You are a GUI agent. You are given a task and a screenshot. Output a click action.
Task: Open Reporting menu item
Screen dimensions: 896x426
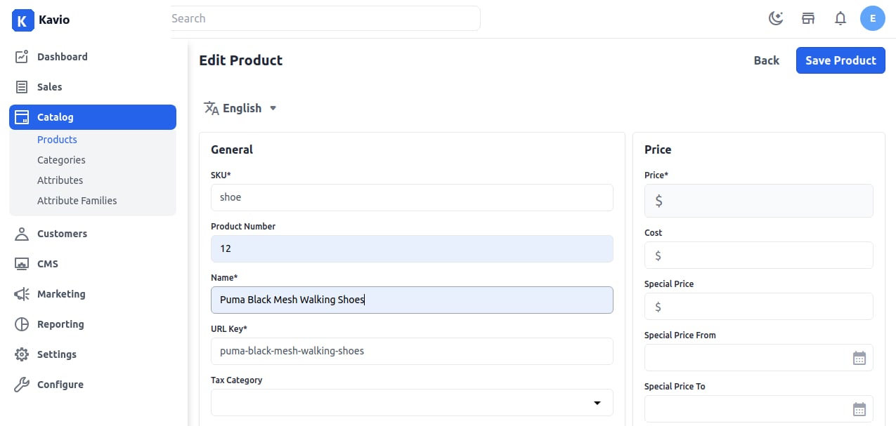(x=93, y=324)
